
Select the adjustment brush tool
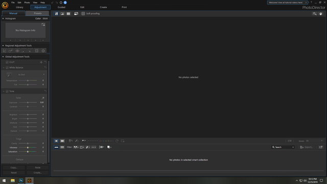pyautogui.click(x=24, y=51)
